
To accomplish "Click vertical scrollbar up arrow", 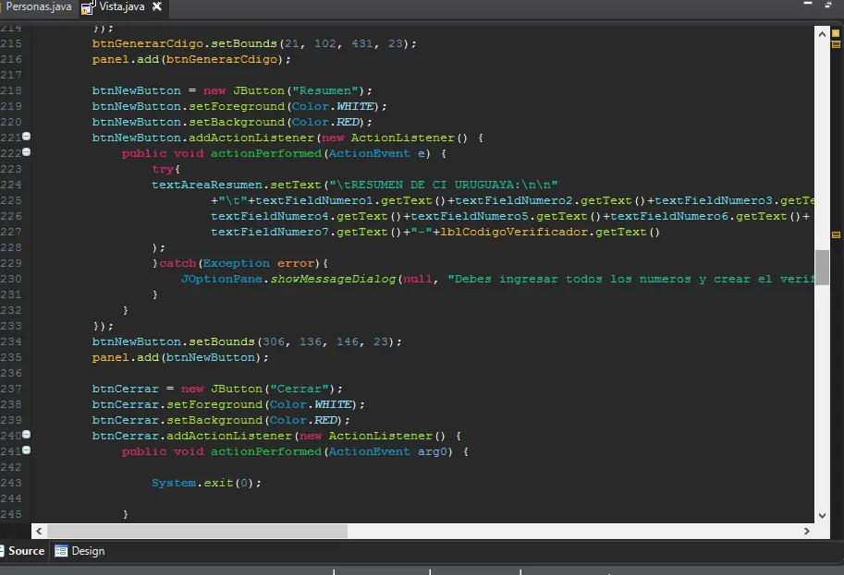I will click(822, 34).
